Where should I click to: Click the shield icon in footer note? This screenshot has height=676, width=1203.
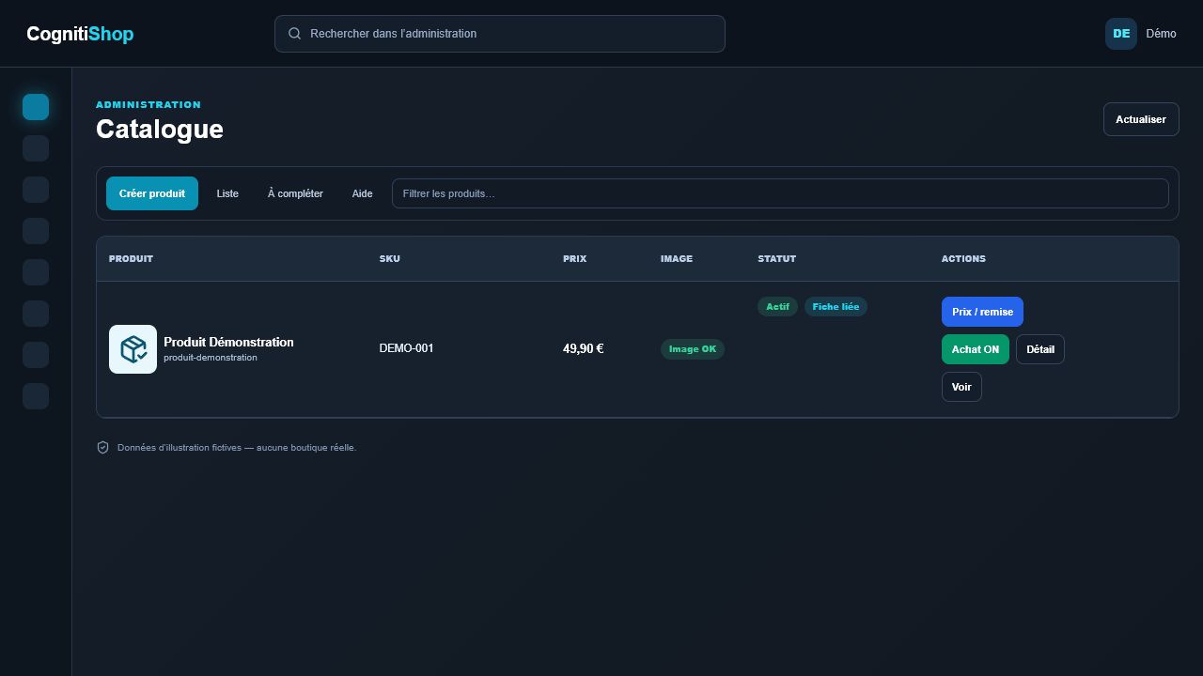click(103, 448)
